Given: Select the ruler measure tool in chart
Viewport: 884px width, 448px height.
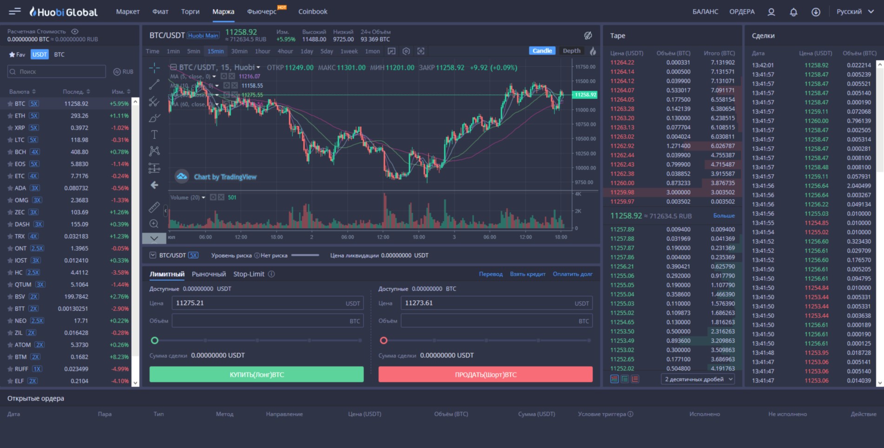Looking at the screenshot, I should click(x=154, y=207).
